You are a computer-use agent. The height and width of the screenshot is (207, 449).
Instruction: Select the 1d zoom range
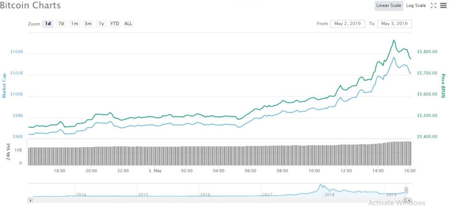tap(48, 24)
